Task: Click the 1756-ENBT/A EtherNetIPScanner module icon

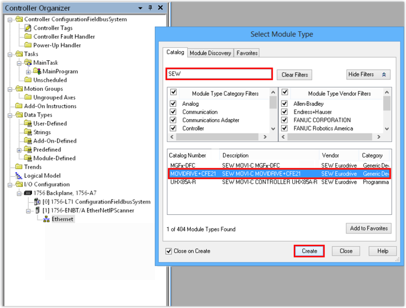Action: pyautogui.click(x=38, y=210)
